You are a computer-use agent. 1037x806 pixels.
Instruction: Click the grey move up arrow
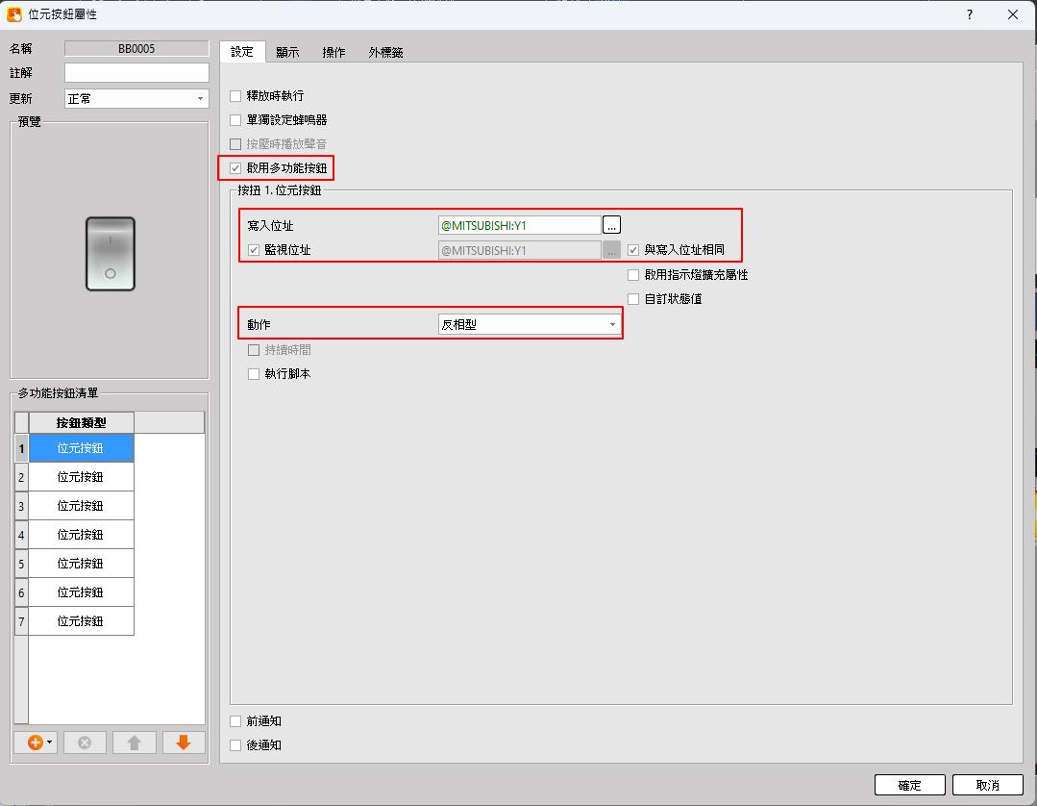[135, 743]
